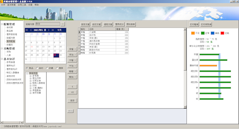Image resolution: width=239 pixels, height=129 pixels.
Task: Click the 就餐对象 name input field
Action: pyautogui.click(x=48, y=24)
